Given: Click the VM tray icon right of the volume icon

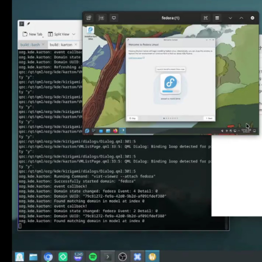Looking at the screenshot, I should click(x=227, y=131).
